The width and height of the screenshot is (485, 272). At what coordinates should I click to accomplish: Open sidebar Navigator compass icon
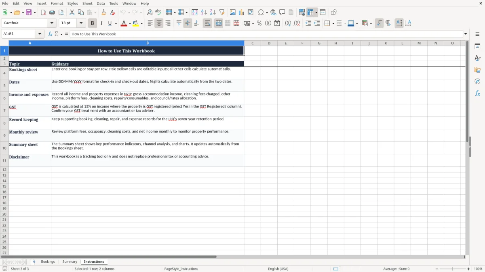click(477, 82)
